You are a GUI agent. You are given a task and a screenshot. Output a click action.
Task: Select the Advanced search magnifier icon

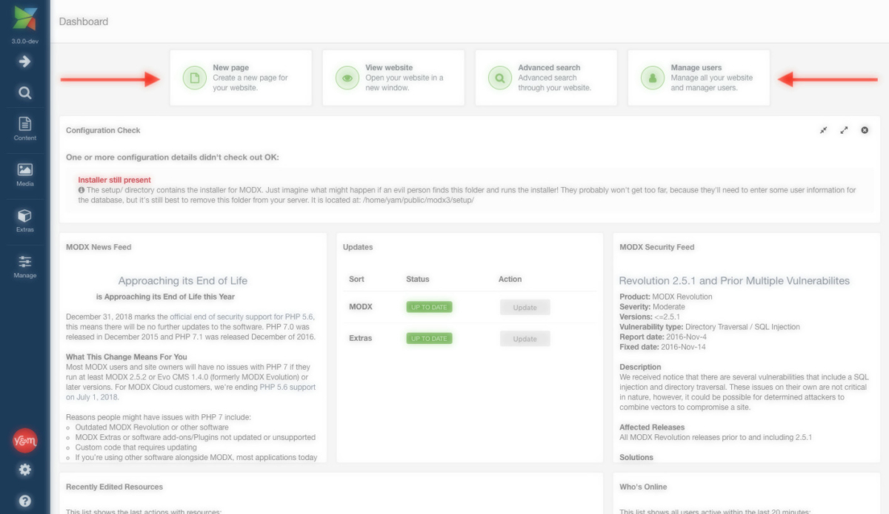click(498, 77)
